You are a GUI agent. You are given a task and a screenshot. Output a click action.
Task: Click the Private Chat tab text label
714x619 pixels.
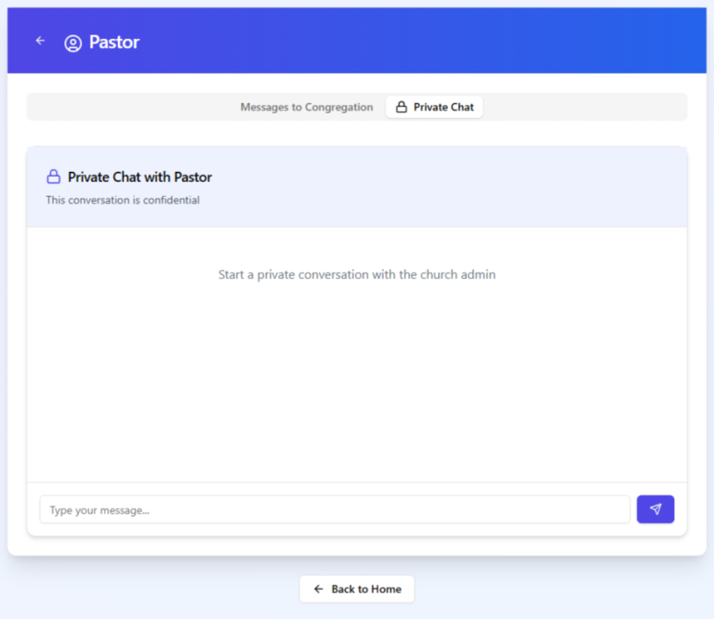(x=443, y=107)
